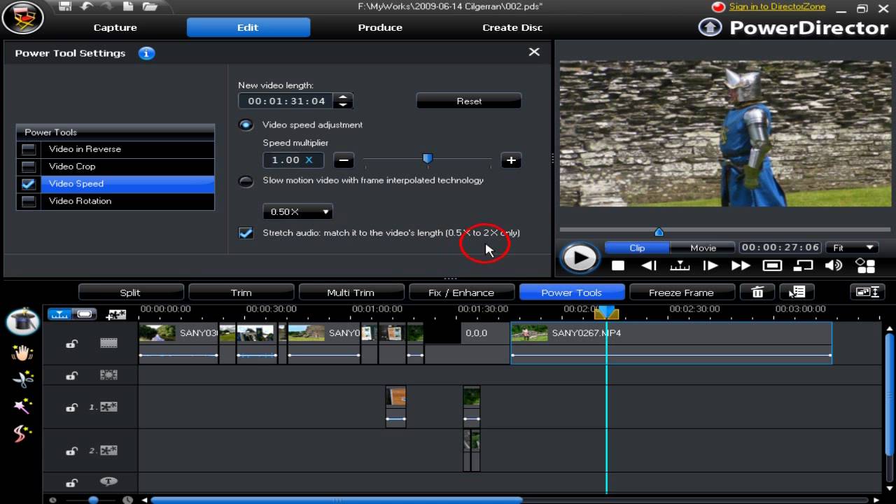Switch to the Capture tab
Screen dimensions: 896x504
click(115, 27)
